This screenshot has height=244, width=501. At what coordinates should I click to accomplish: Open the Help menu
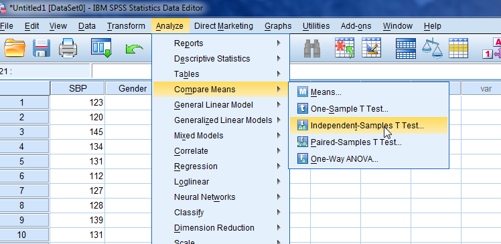433,26
